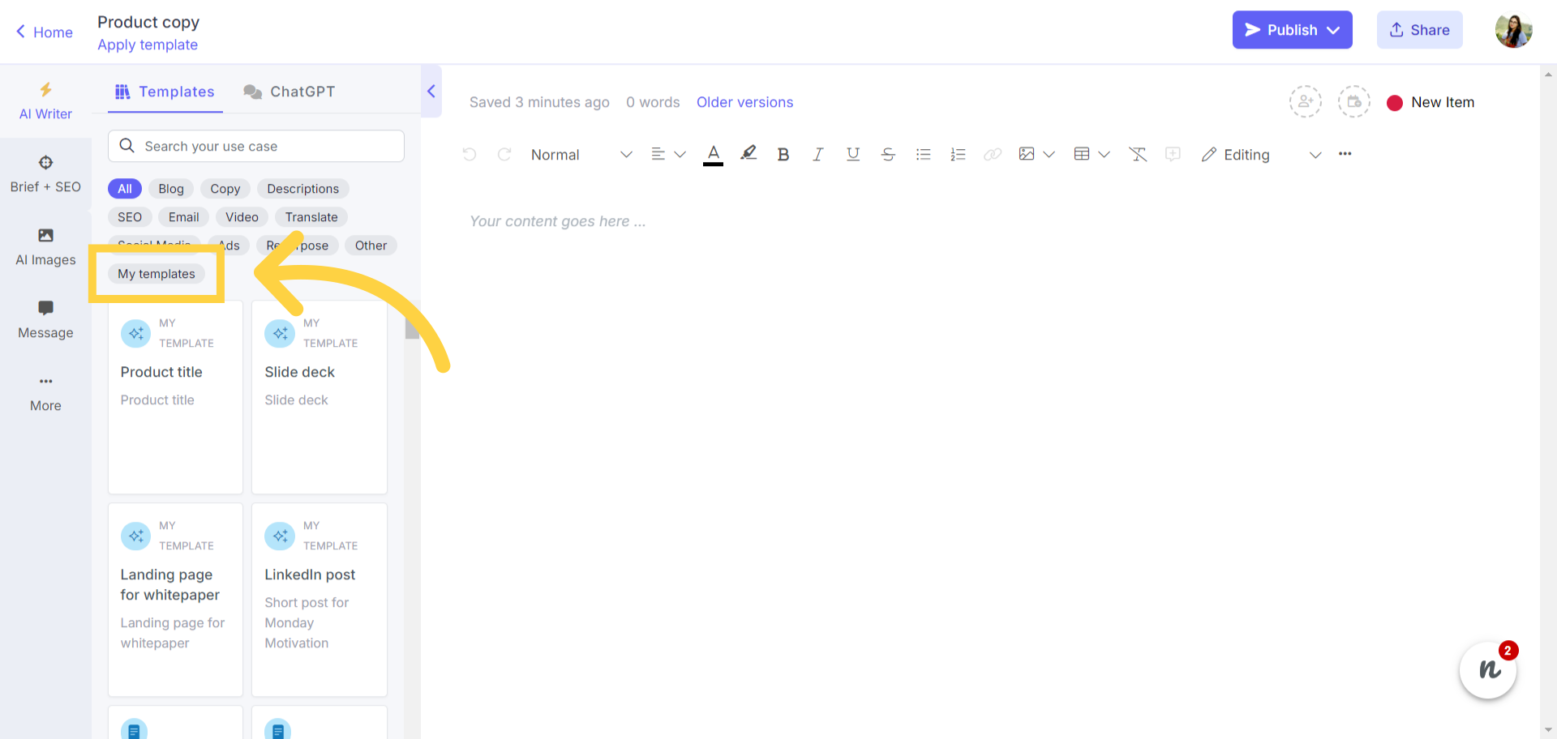Filter templates by SEO
1557x739 pixels.
click(130, 217)
